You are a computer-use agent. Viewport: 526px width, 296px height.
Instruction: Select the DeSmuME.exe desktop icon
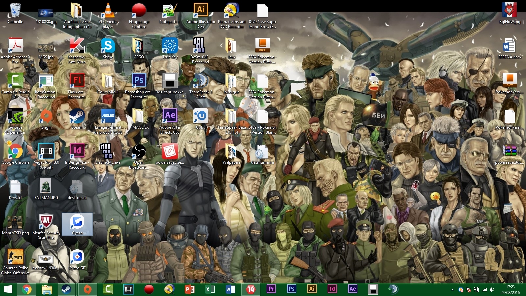pos(108,154)
